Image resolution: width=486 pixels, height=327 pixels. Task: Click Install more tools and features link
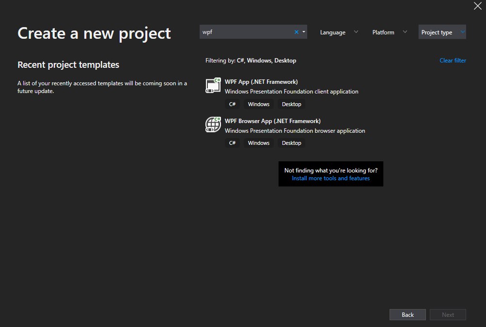pyautogui.click(x=331, y=178)
